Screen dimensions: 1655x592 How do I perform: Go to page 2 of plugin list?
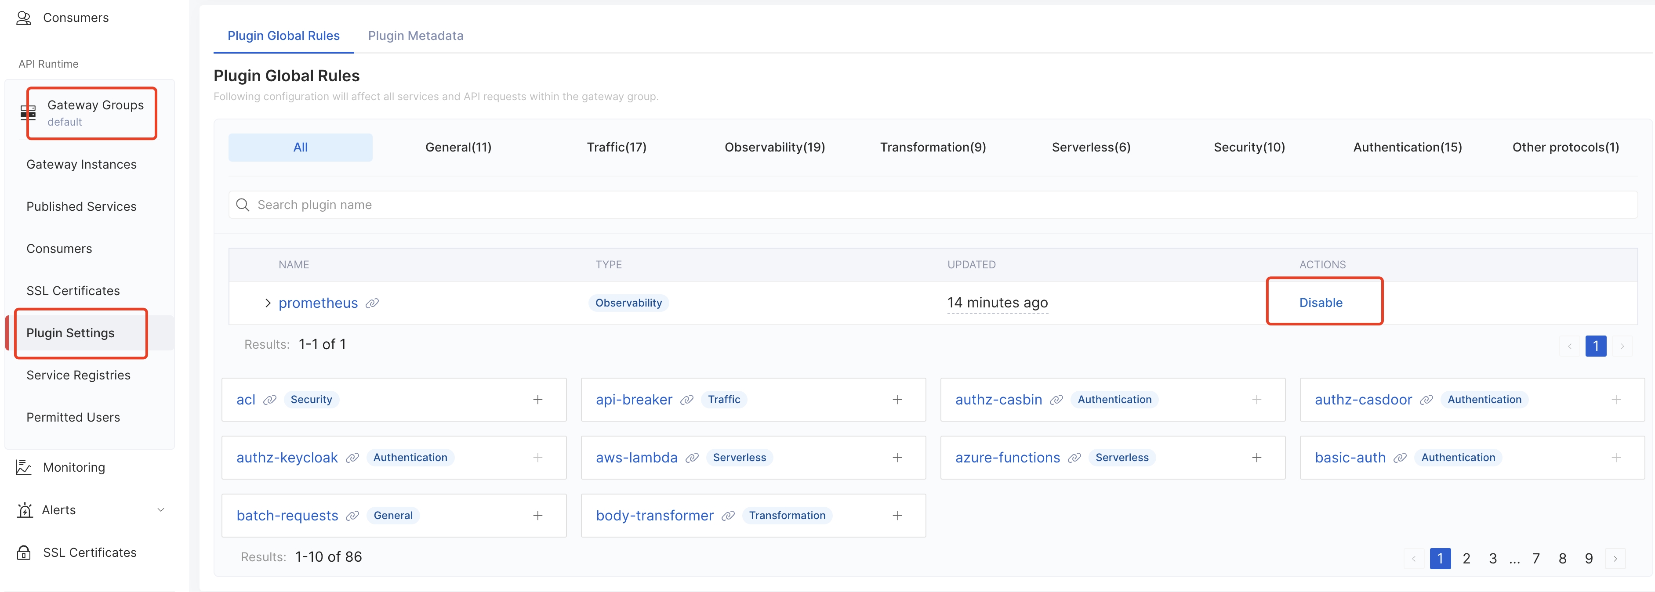click(x=1466, y=559)
